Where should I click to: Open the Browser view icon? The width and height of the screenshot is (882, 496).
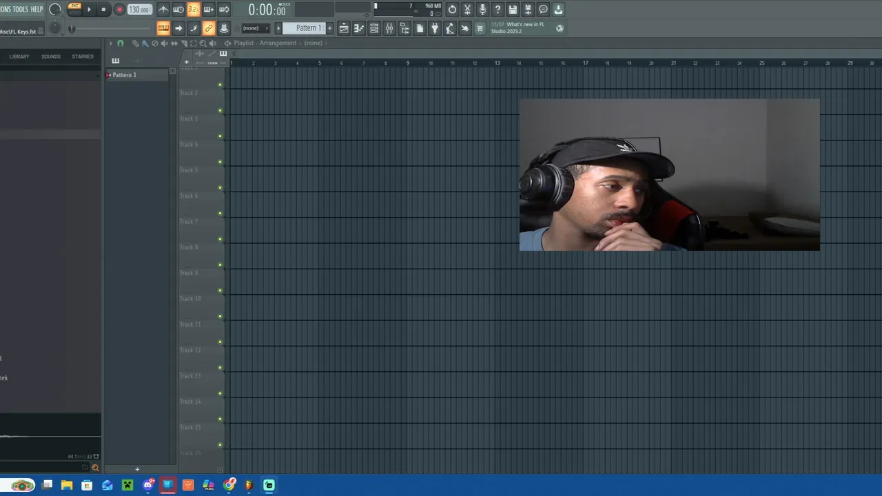coord(404,28)
